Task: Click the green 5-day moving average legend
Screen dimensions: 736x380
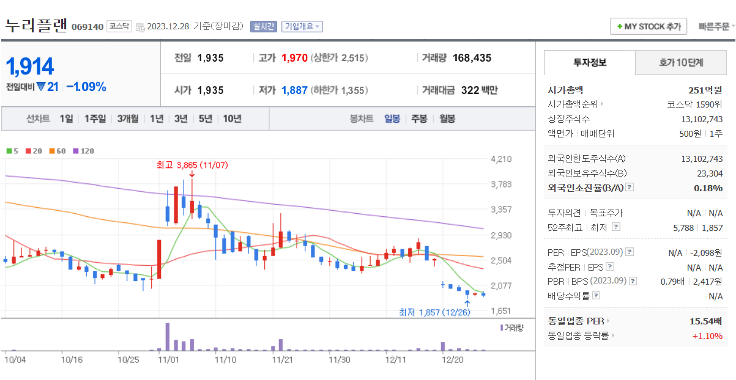Action: coord(12,151)
